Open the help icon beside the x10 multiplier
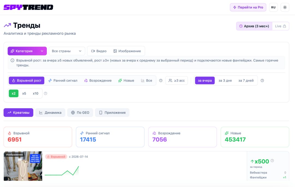Screen dimensions: 295x187 pos(46,93)
